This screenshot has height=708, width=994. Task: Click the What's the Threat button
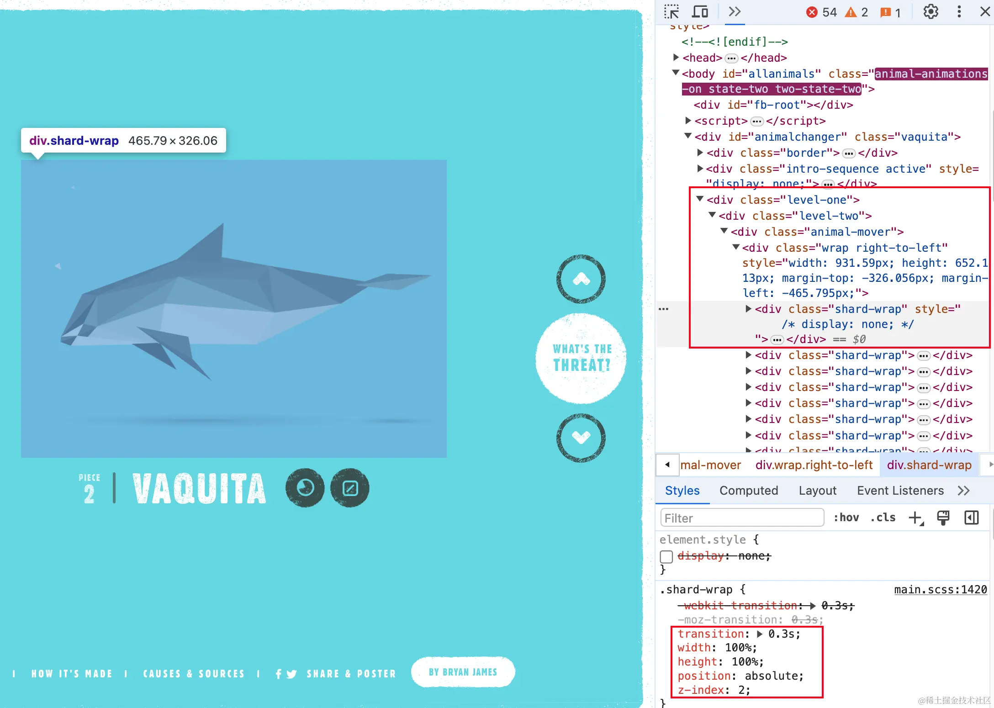point(581,358)
